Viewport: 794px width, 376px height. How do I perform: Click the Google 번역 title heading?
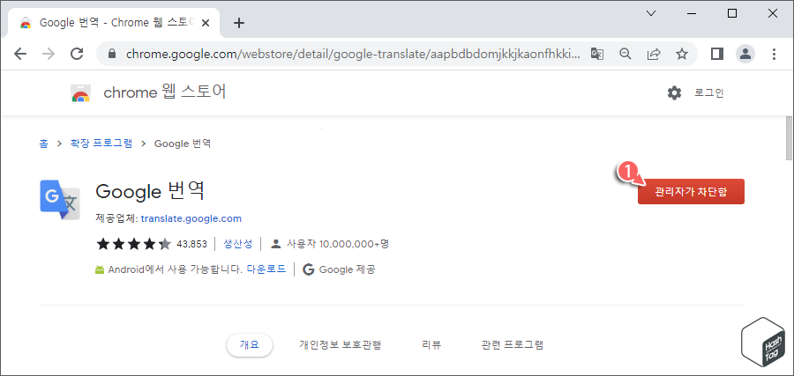coord(150,191)
